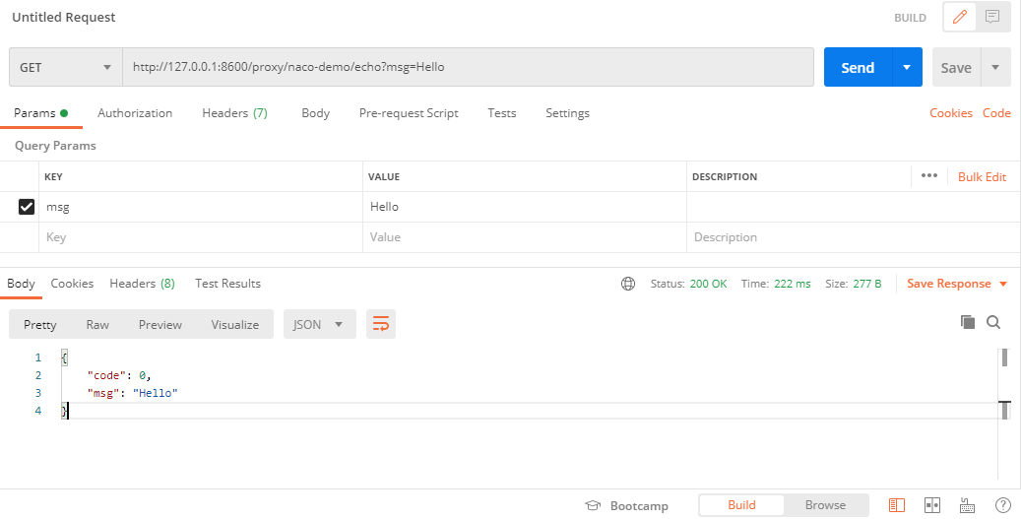Click the edit pencil icon next to BUILD
Image resolution: width=1021 pixels, height=519 pixels.
(960, 17)
